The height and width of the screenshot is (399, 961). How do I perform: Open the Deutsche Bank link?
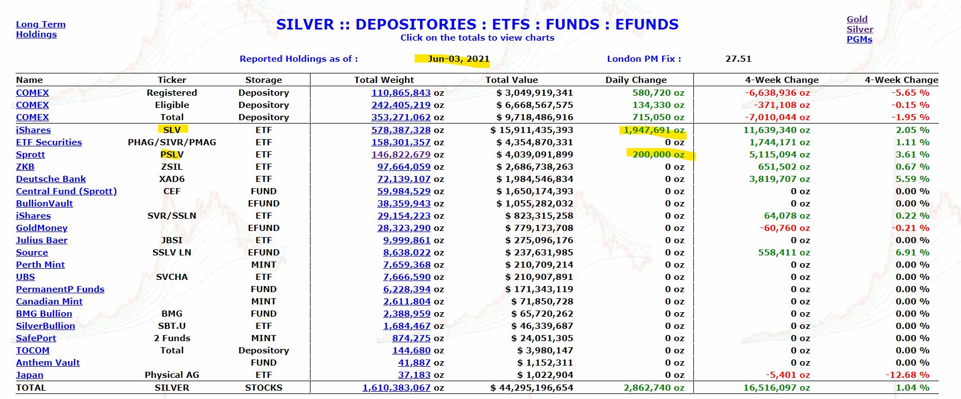[x=51, y=179]
